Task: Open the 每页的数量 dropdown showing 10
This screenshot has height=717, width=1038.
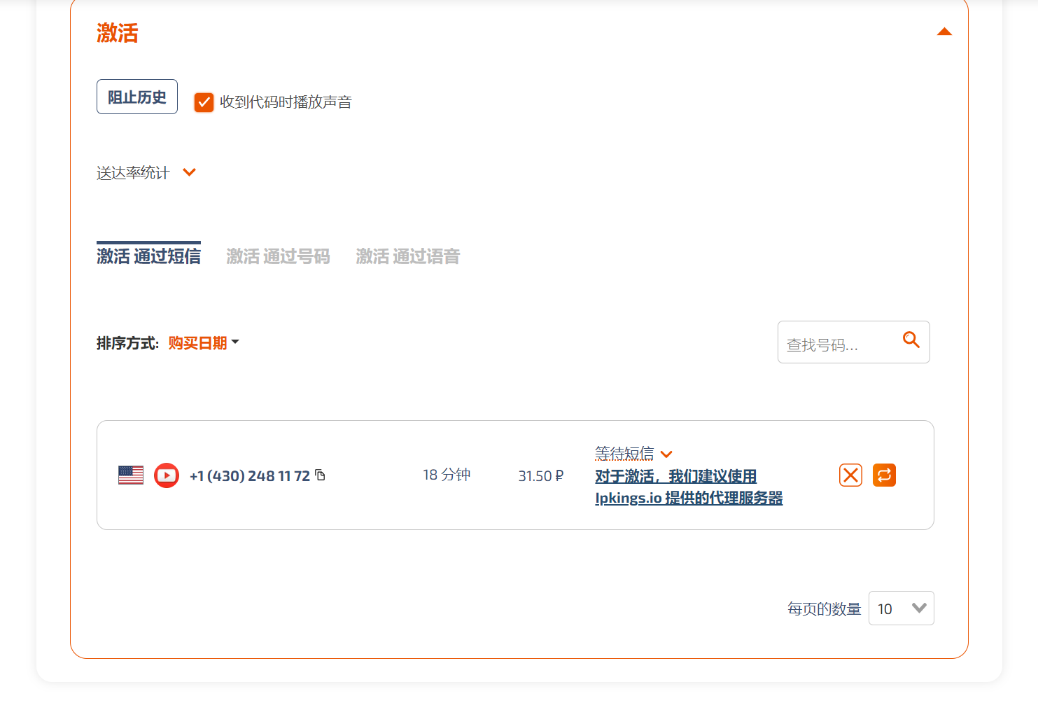Action: point(902,608)
